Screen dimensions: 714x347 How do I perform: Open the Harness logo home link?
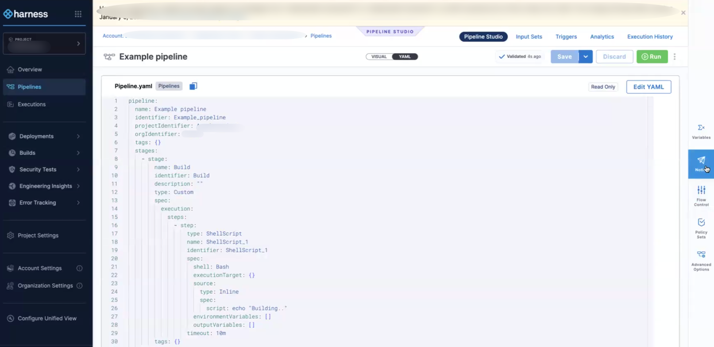tap(26, 14)
